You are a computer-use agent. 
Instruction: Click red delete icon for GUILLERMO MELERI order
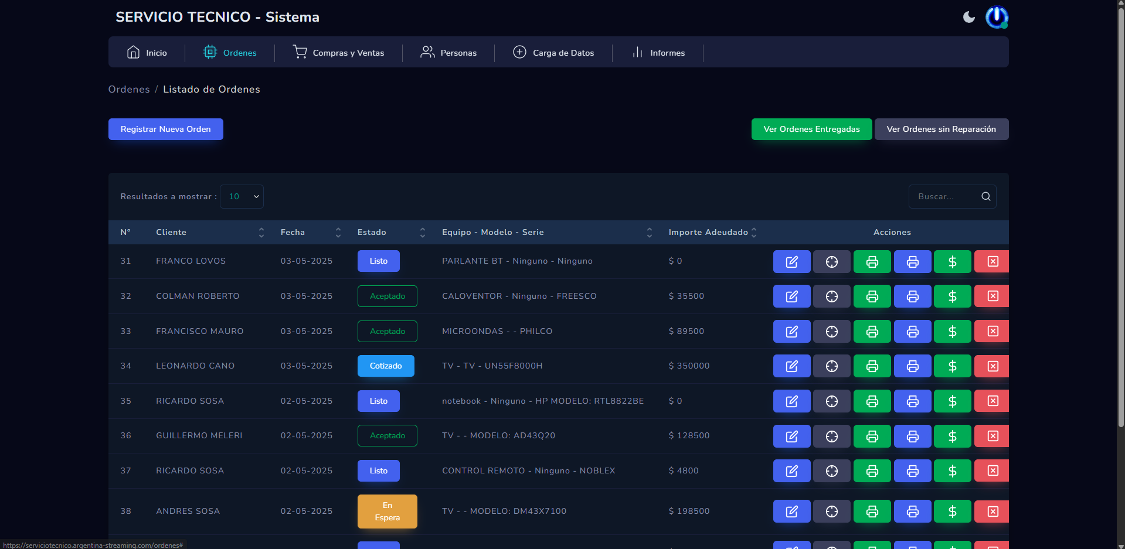992,436
